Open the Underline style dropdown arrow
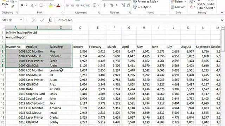 35,5
